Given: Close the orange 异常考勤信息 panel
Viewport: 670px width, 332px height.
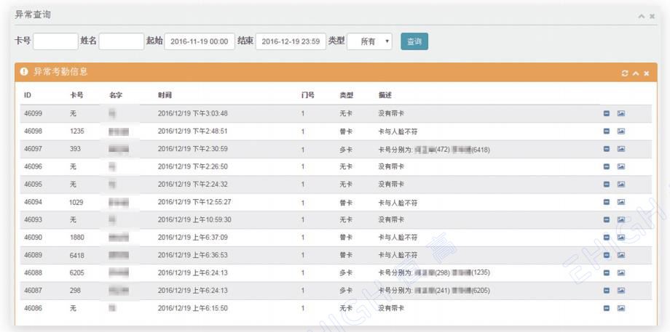Looking at the screenshot, I should coord(646,73).
